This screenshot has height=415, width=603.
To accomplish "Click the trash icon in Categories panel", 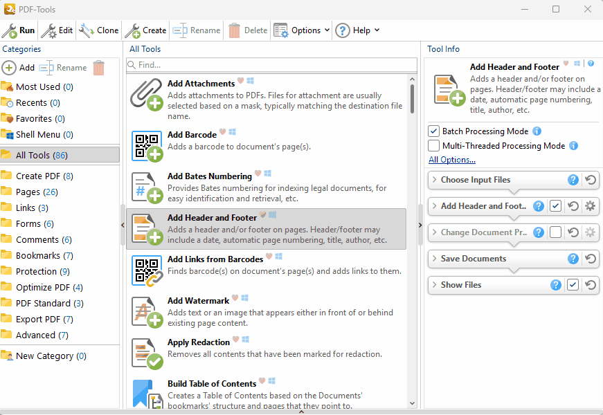I will (x=99, y=68).
